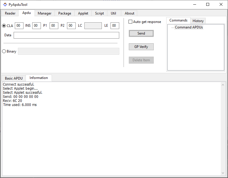The width and height of the screenshot is (228, 178).
Task: Open the About tab
Action: pyautogui.click(x=129, y=13)
